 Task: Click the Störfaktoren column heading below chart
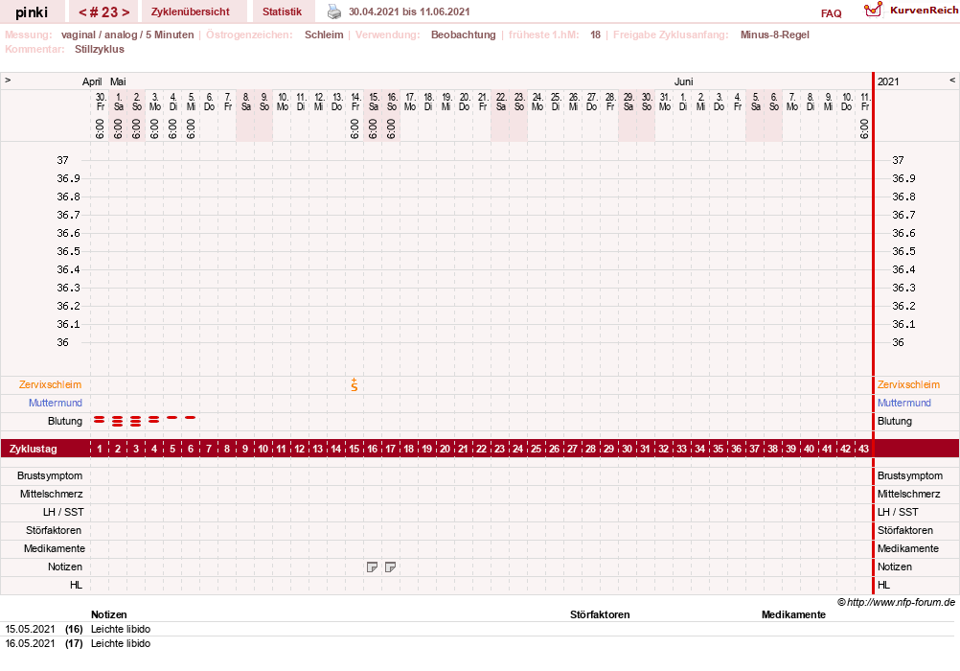600,614
